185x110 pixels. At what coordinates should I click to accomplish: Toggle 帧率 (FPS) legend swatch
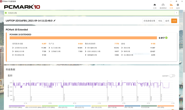tap(166, 106)
